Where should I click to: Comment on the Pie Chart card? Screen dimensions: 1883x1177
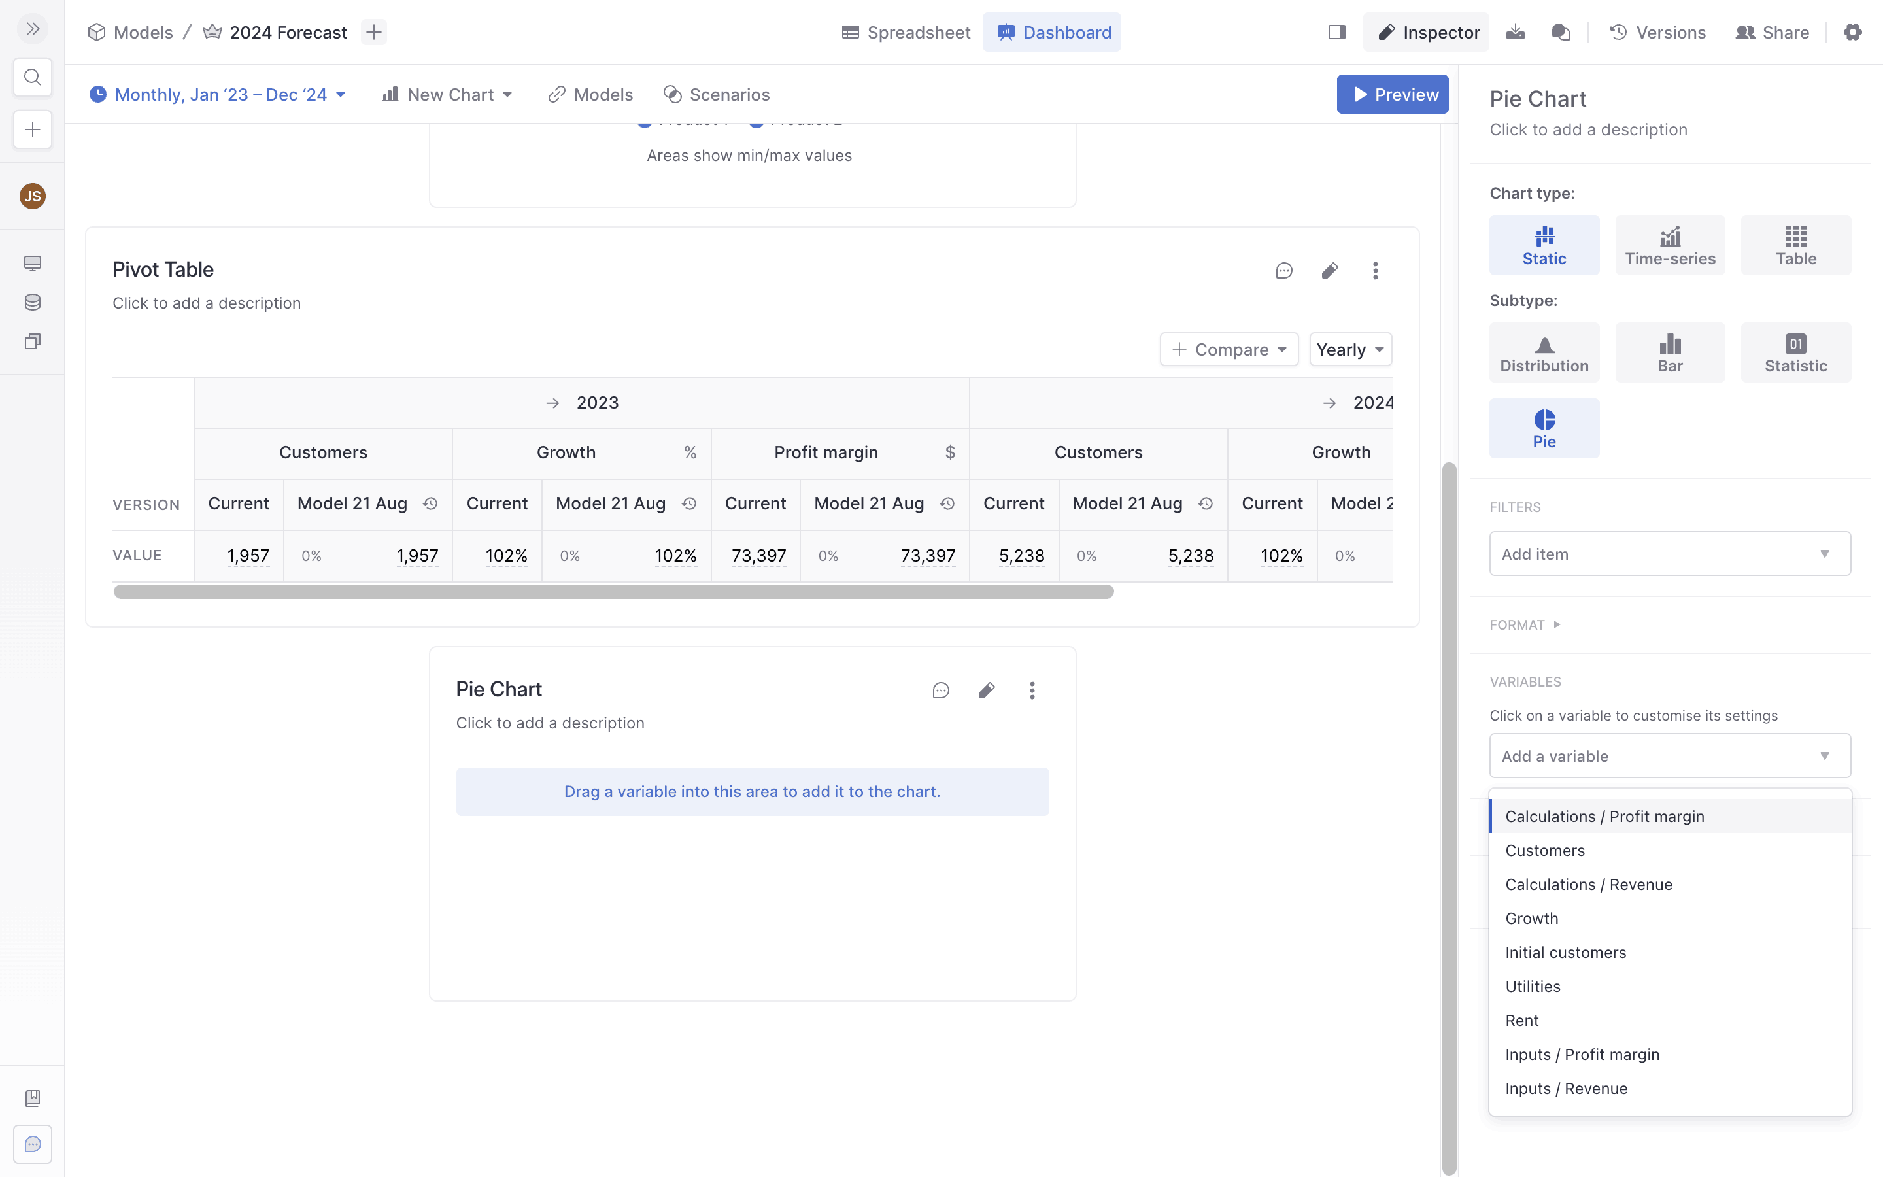click(941, 691)
